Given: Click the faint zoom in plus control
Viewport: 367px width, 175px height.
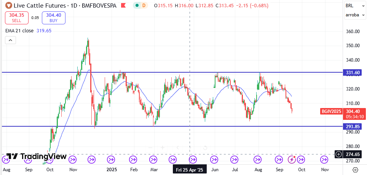Looking at the screenshot, I should 163,148.
